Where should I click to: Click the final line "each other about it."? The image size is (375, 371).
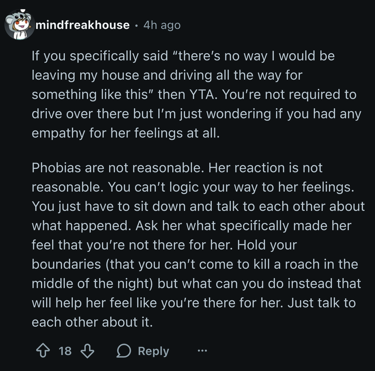pos(92,322)
